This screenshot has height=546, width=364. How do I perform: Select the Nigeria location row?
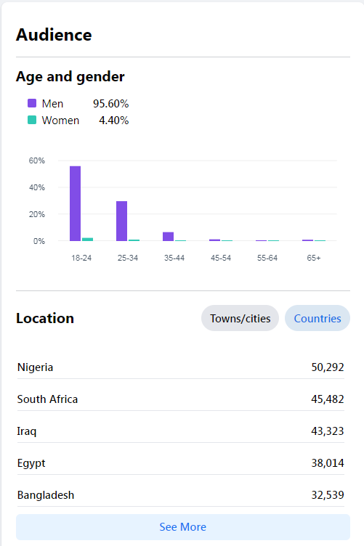[x=180, y=367]
